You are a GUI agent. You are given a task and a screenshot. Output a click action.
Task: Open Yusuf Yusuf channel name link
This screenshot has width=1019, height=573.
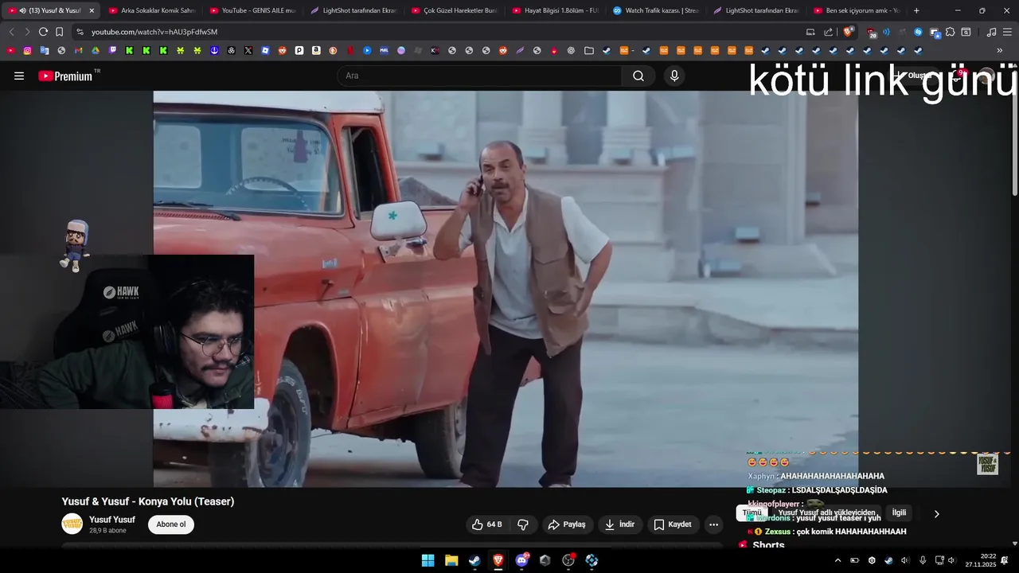[x=112, y=520]
